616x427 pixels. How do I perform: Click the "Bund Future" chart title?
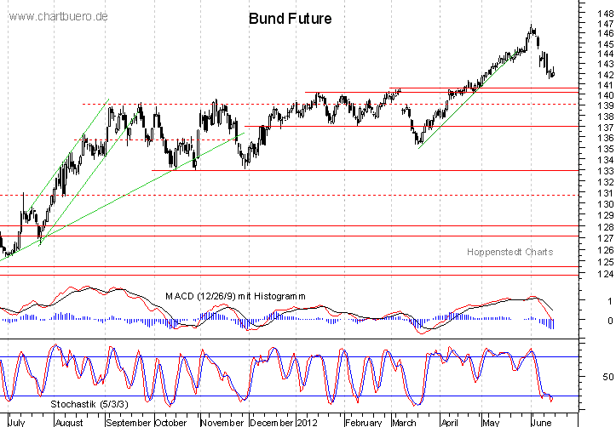(290, 19)
